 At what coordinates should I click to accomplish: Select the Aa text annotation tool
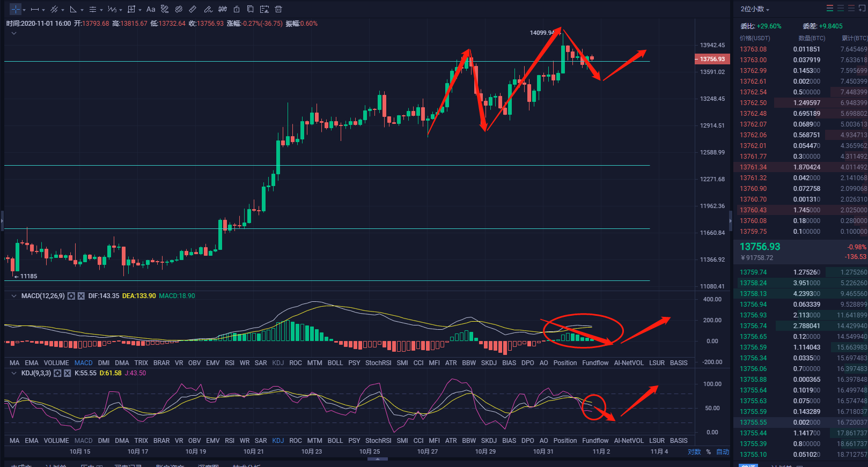(151, 9)
